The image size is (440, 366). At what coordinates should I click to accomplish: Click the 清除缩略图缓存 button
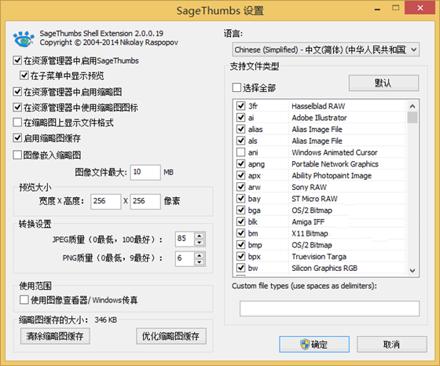click(55, 335)
